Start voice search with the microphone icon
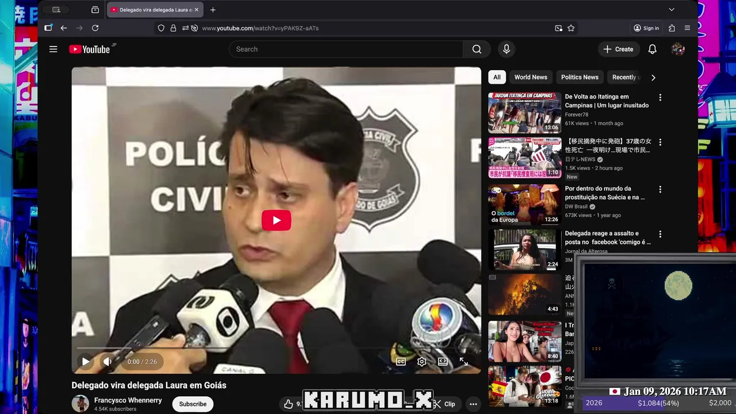 (507, 49)
